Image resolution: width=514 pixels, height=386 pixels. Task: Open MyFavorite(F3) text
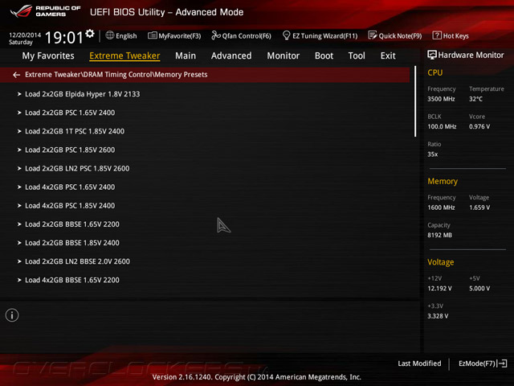tap(180, 36)
